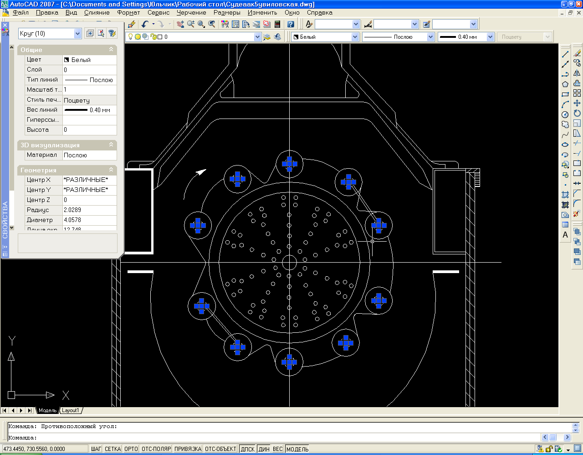
Task: Toggle ПРИВЯЗКА object snap button
Action: click(188, 449)
